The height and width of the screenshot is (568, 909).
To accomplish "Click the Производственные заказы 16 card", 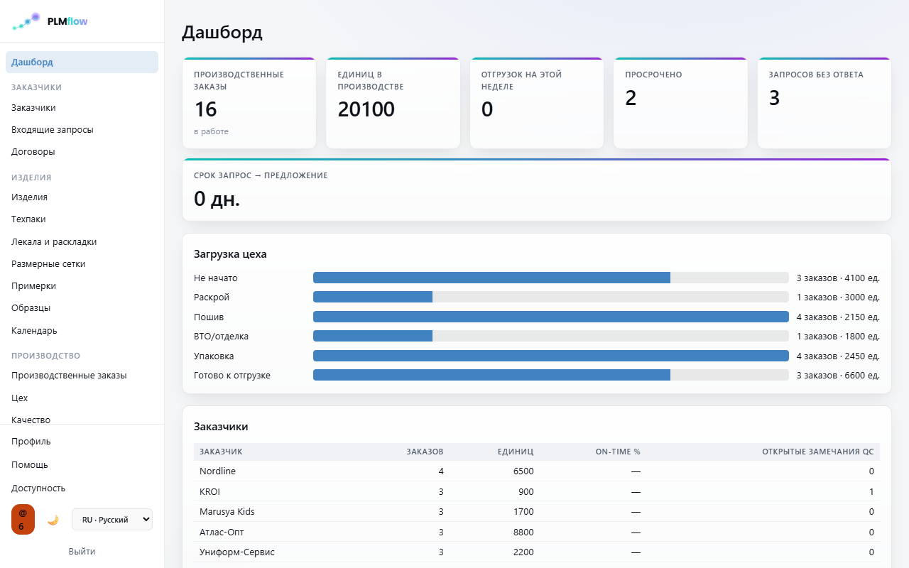I will pyautogui.click(x=249, y=103).
